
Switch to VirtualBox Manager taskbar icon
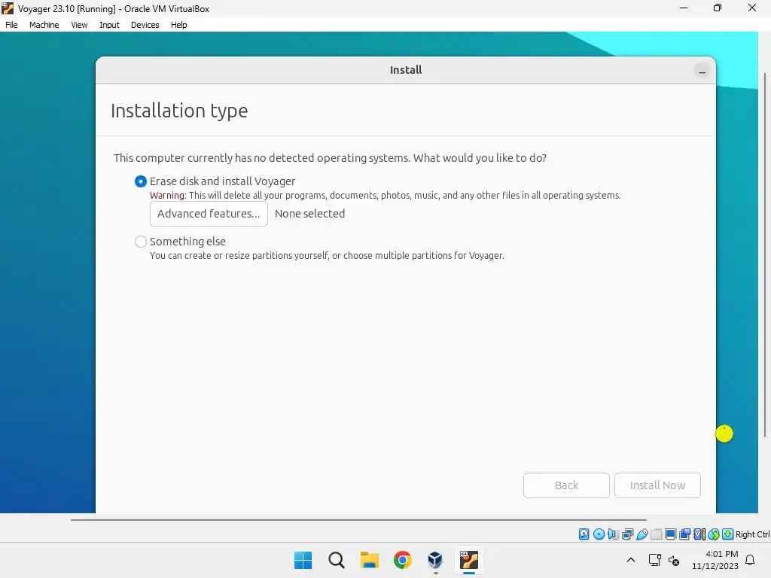435,560
